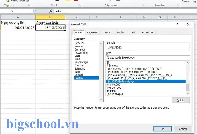Select column A header
Image resolution: width=197 pixels, height=134 pixels.
point(18,17)
